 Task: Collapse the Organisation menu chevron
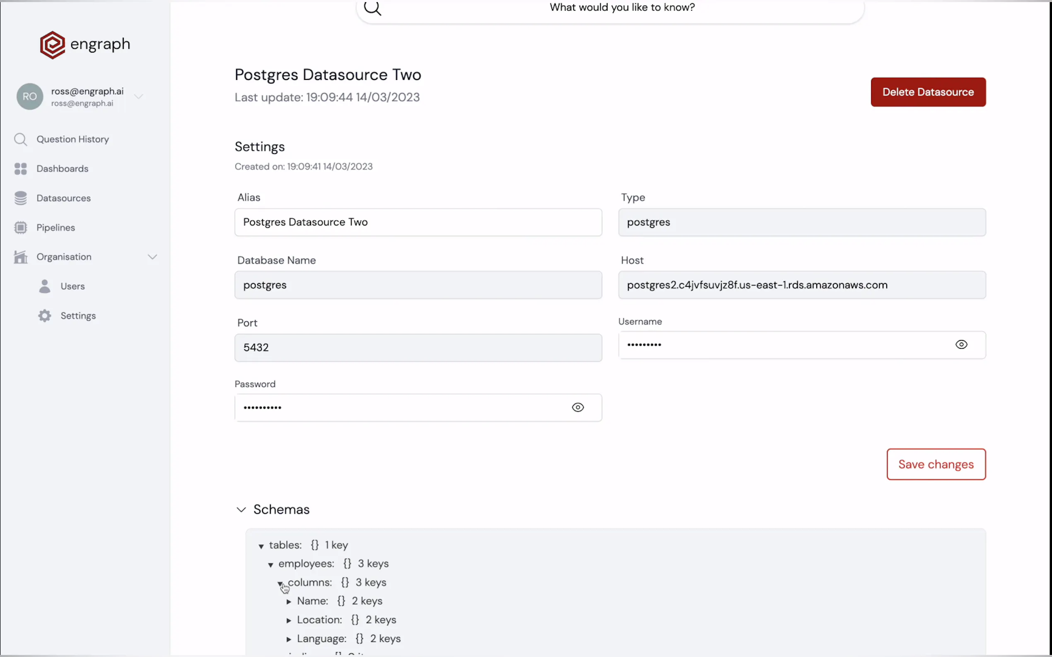152,257
